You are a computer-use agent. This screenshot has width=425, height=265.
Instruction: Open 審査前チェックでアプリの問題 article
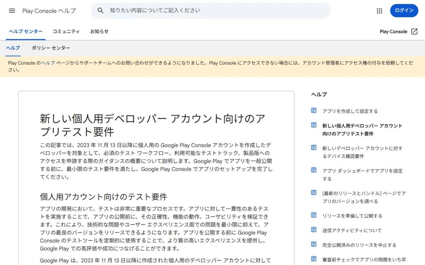tap(364, 259)
